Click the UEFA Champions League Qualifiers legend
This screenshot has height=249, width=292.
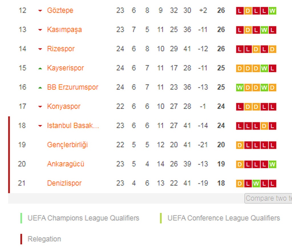click(x=83, y=218)
